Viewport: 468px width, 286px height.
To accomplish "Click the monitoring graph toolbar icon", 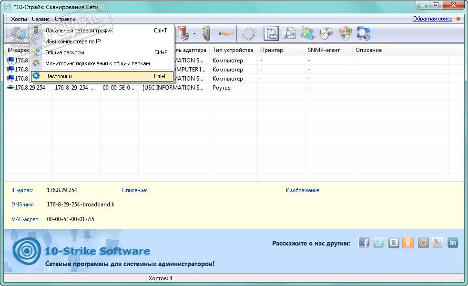I will coord(308,33).
